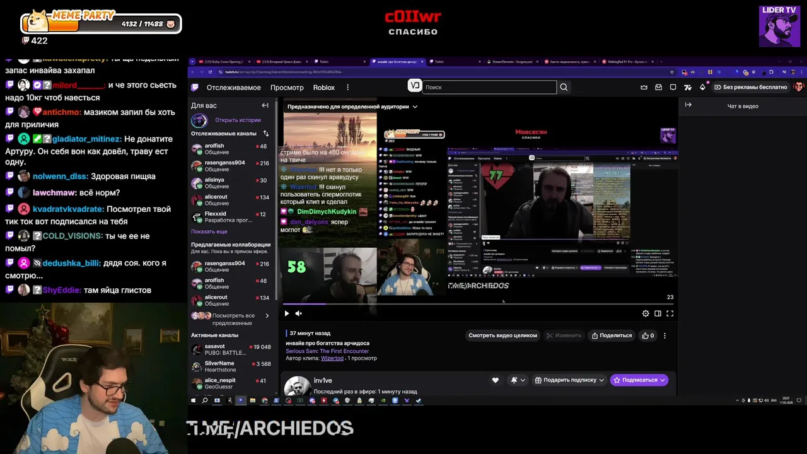Open the notification bell dropdown for inv1ve

point(518,380)
